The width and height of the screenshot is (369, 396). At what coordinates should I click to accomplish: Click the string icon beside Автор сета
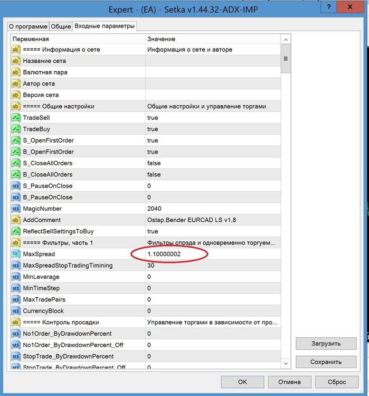coord(16,83)
